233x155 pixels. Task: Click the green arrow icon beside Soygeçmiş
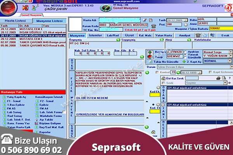[162, 40]
